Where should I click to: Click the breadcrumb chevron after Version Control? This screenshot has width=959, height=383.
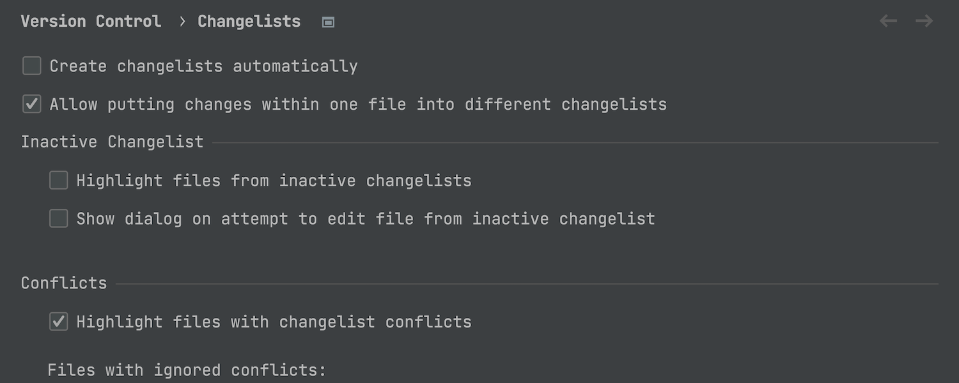point(182,22)
